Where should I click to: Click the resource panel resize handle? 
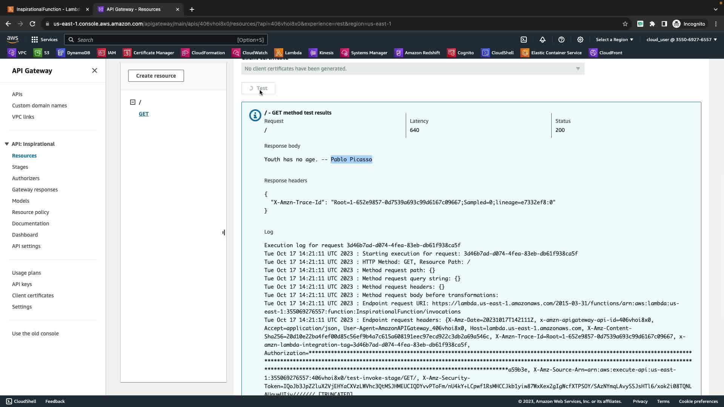[x=224, y=233]
